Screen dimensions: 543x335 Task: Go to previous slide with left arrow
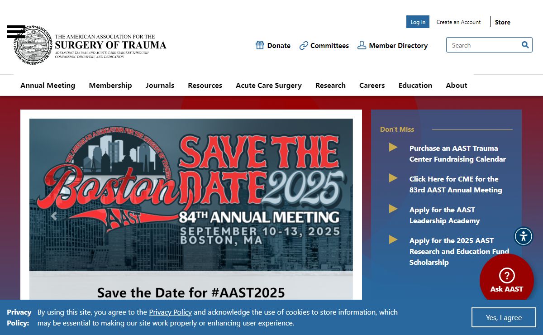(x=54, y=216)
